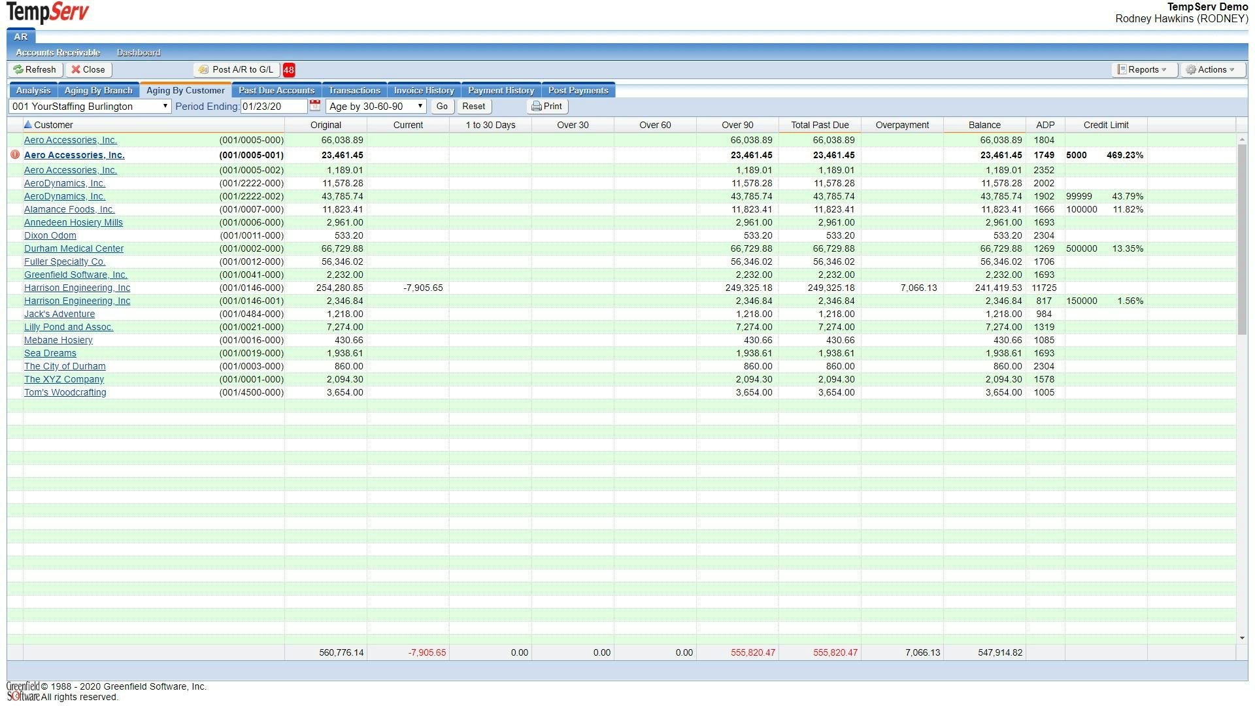Screen dimensions: 1255x706
Task: Click Harrison Engineering Inc hyperlink
Action: 76,287
